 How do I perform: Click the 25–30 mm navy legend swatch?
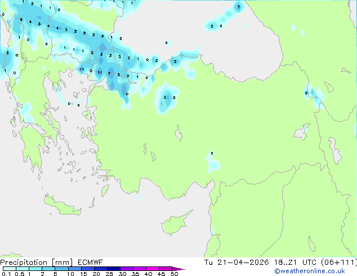[113, 269]
